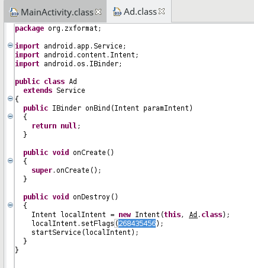Image resolution: width=254 pixels, height=268 pixels.
Task: Click startService(localIntent) statement
Action: pos(85,233)
